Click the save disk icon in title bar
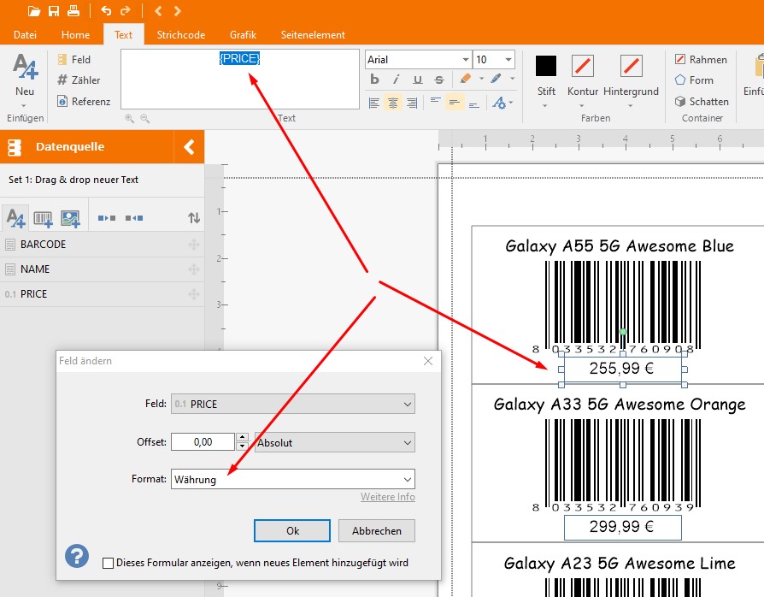The image size is (764, 597). coord(54,11)
